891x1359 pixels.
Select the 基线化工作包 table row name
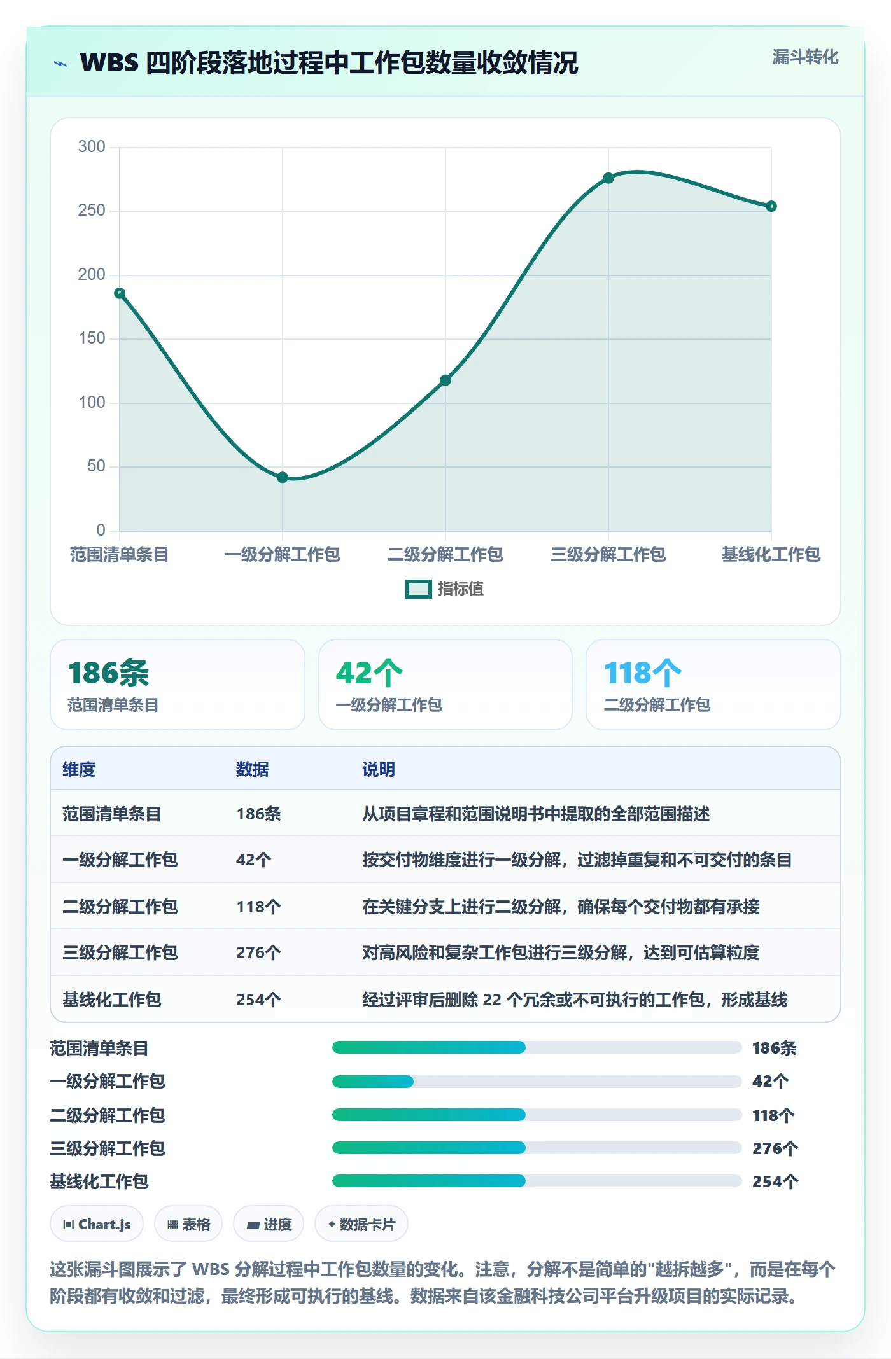(112, 1000)
